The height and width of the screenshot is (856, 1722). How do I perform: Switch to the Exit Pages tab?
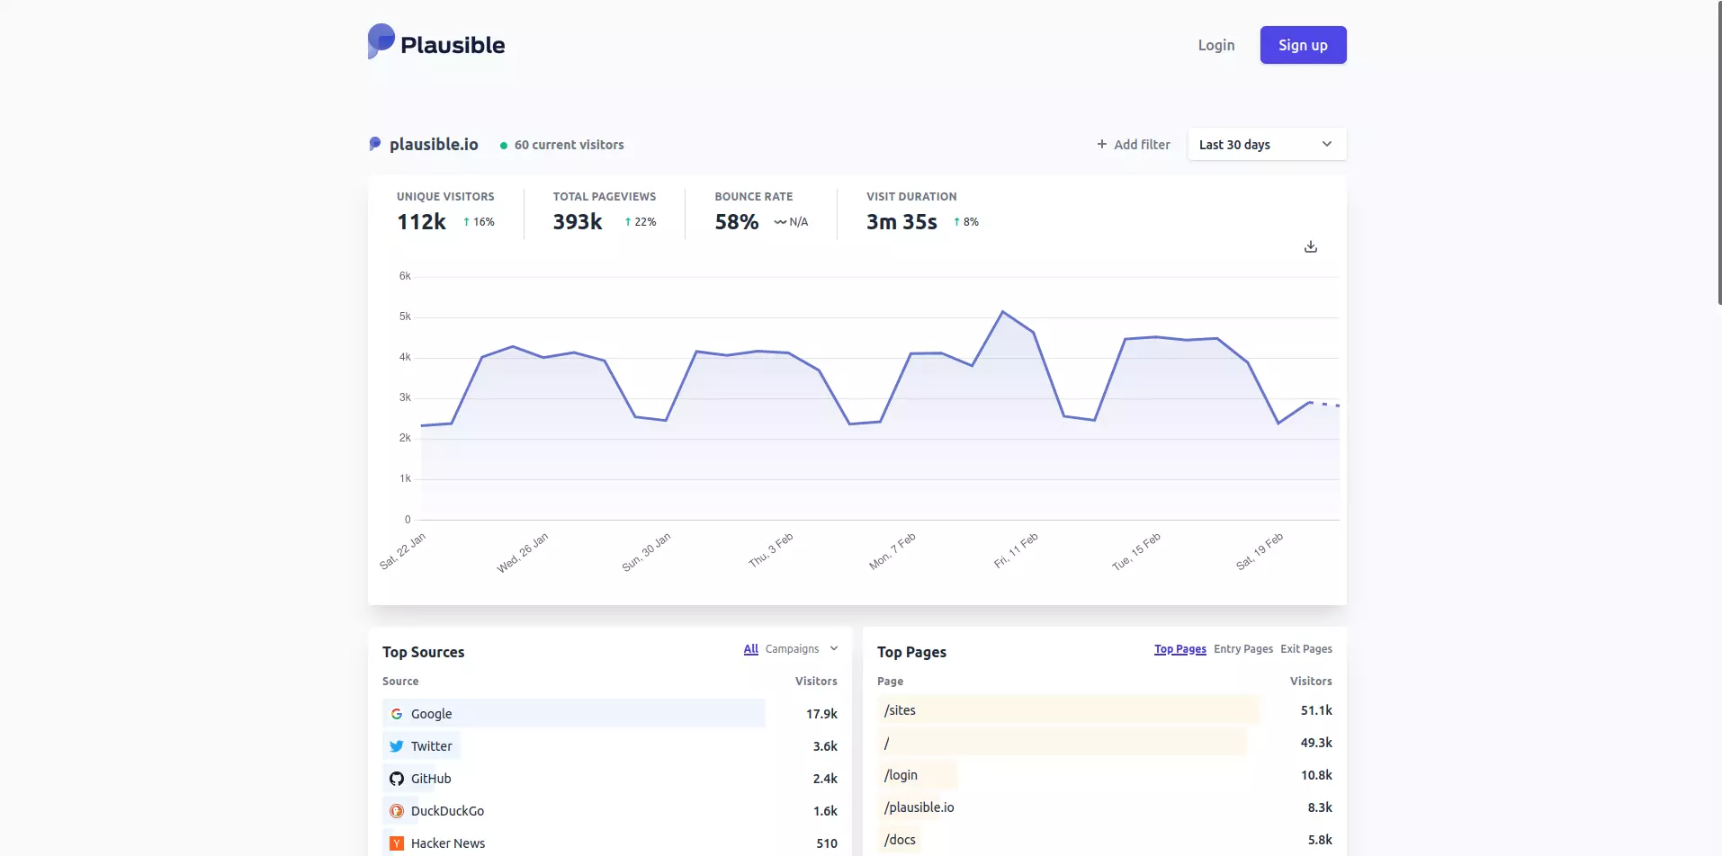(x=1306, y=649)
